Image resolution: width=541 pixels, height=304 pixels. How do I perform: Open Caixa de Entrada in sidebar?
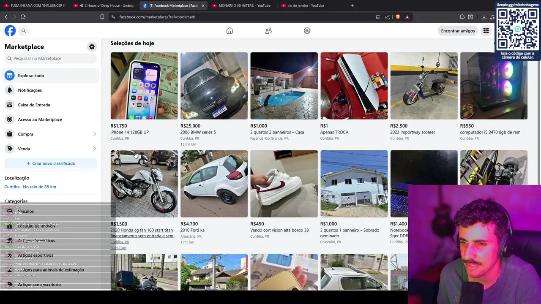click(52, 105)
